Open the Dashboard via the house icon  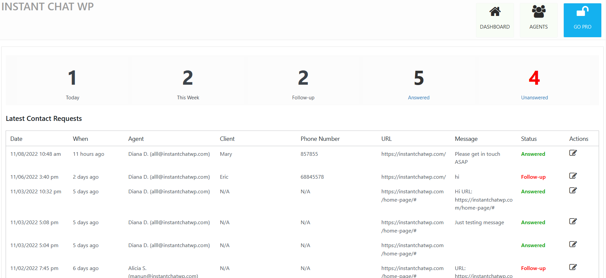coord(495,12)
